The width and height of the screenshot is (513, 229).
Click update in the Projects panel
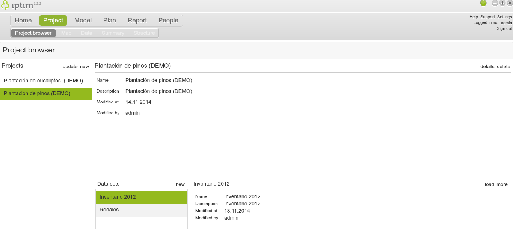click(70, 66)
